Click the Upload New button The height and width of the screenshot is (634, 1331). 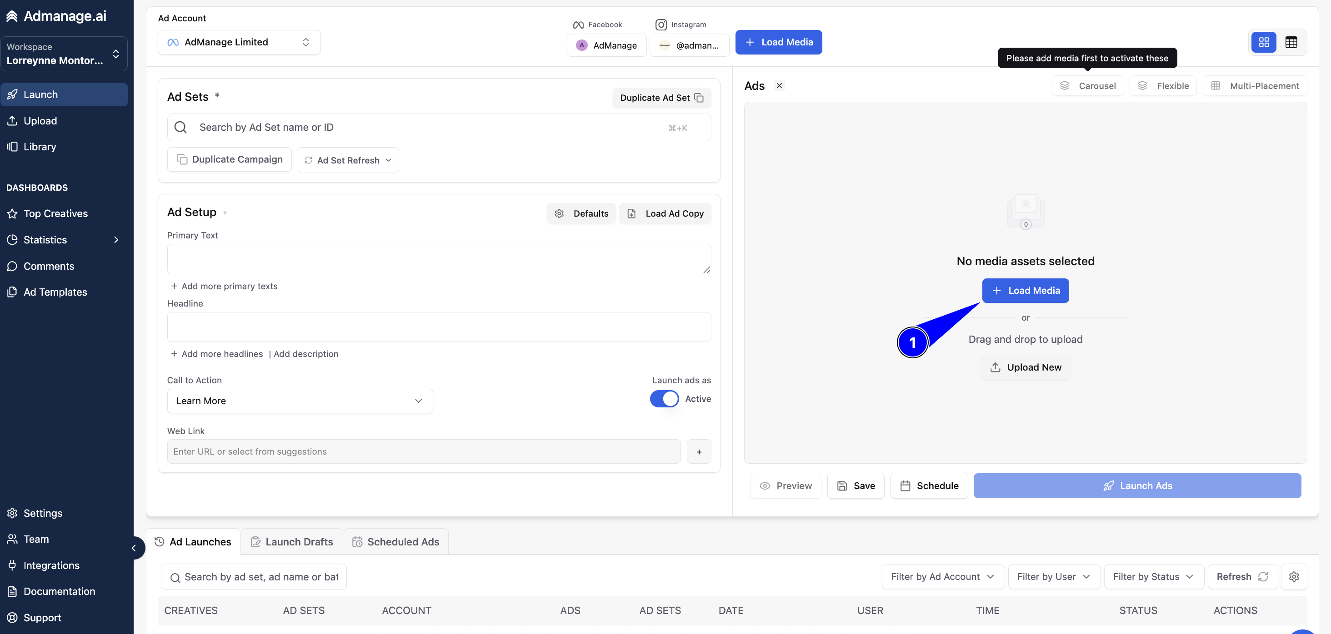tap(1025, 367)
